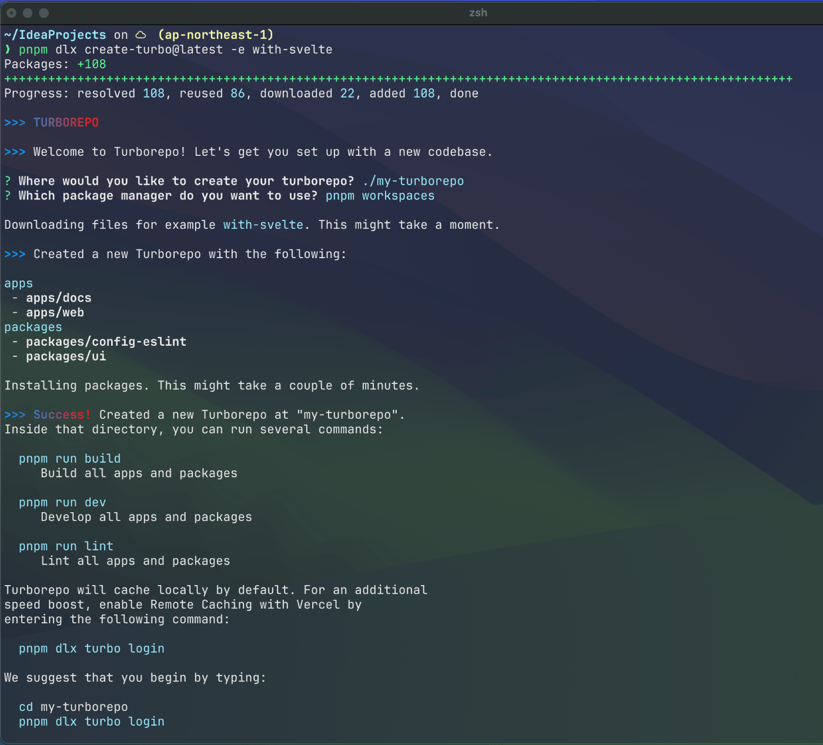The image size is (823, 745).
Task: Click the zoom window button
Action: coord(44,12)
